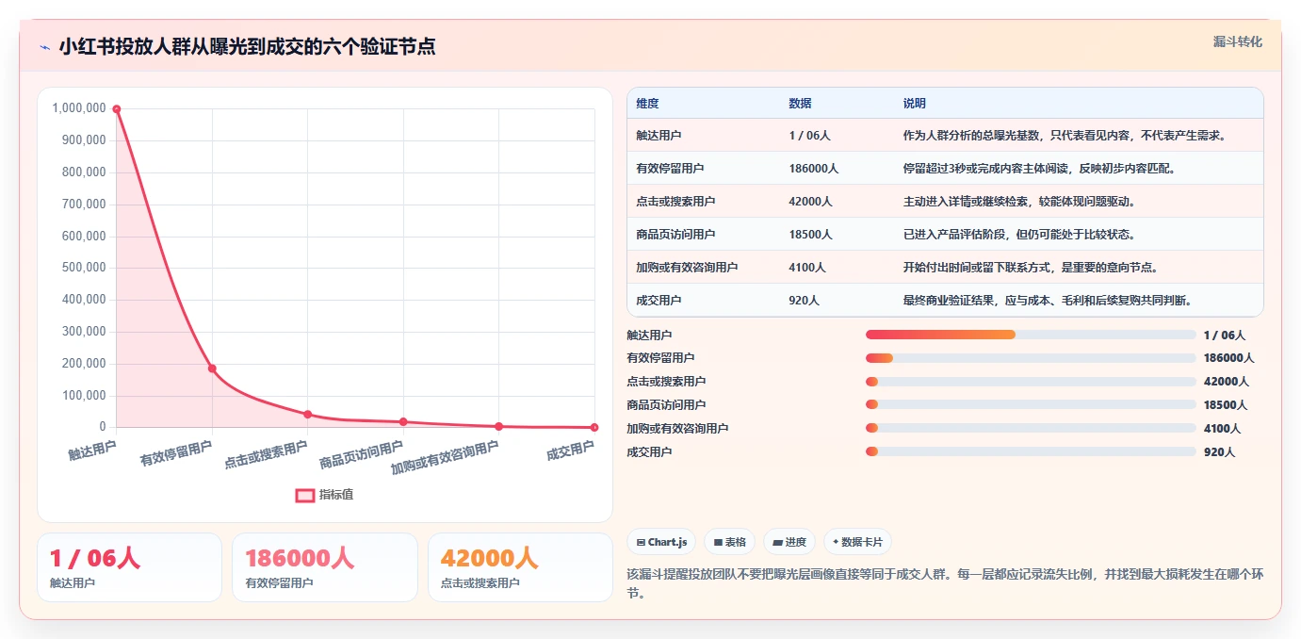The height and width of the screenshot is (639, 1301).
Task: Click the 说明 column header
Action: pyautogui.click(x=915, y=103)
